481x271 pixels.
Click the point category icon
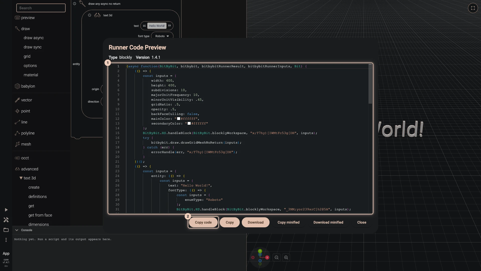pos(17,111)
